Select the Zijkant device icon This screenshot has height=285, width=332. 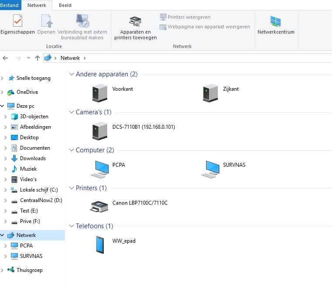click(210, 93)
